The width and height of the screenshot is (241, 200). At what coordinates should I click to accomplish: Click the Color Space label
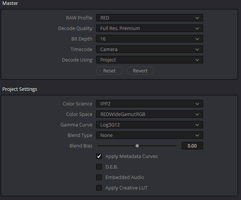[79, 114]
